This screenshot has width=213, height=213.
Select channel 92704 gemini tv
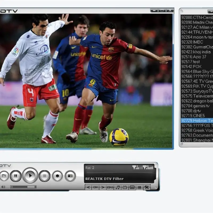197,106
